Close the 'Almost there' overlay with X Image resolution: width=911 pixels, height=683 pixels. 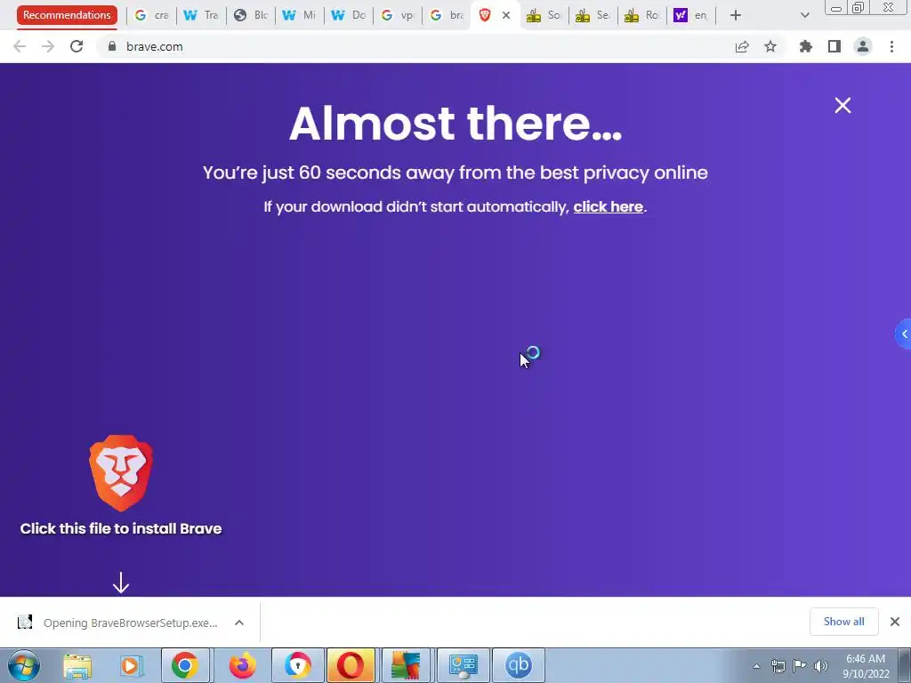[842, 105]
